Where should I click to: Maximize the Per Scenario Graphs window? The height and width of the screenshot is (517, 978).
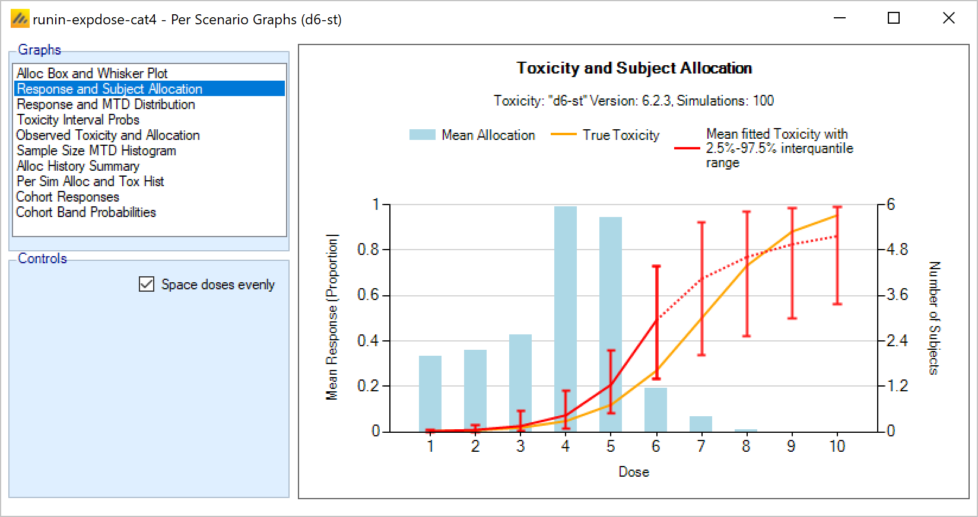(x=894, y=18)
